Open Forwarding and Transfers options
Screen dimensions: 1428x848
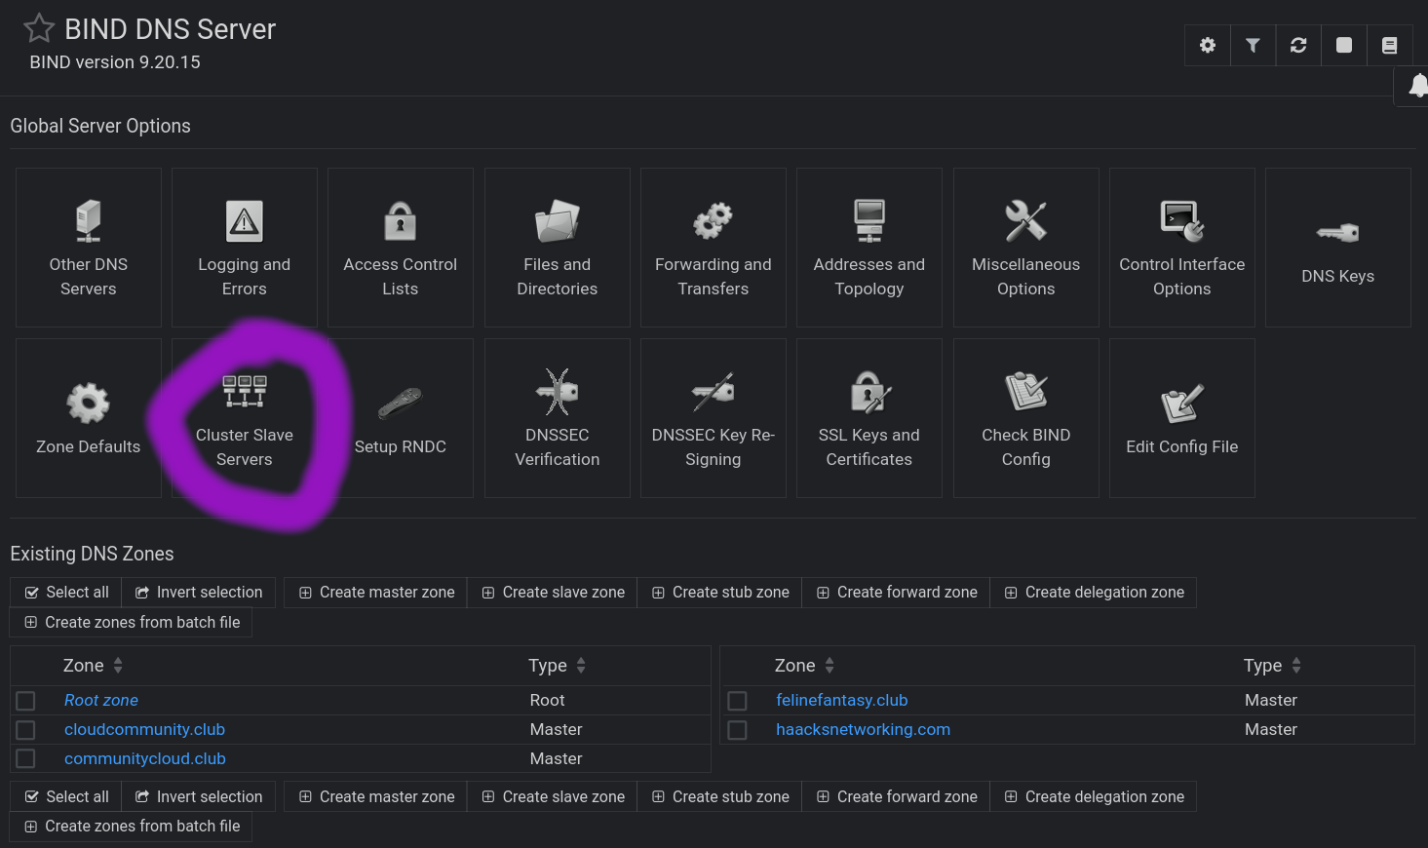(x=714, y=247)
